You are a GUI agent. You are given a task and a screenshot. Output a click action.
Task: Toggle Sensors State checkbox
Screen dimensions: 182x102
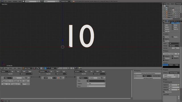point(28,71)
